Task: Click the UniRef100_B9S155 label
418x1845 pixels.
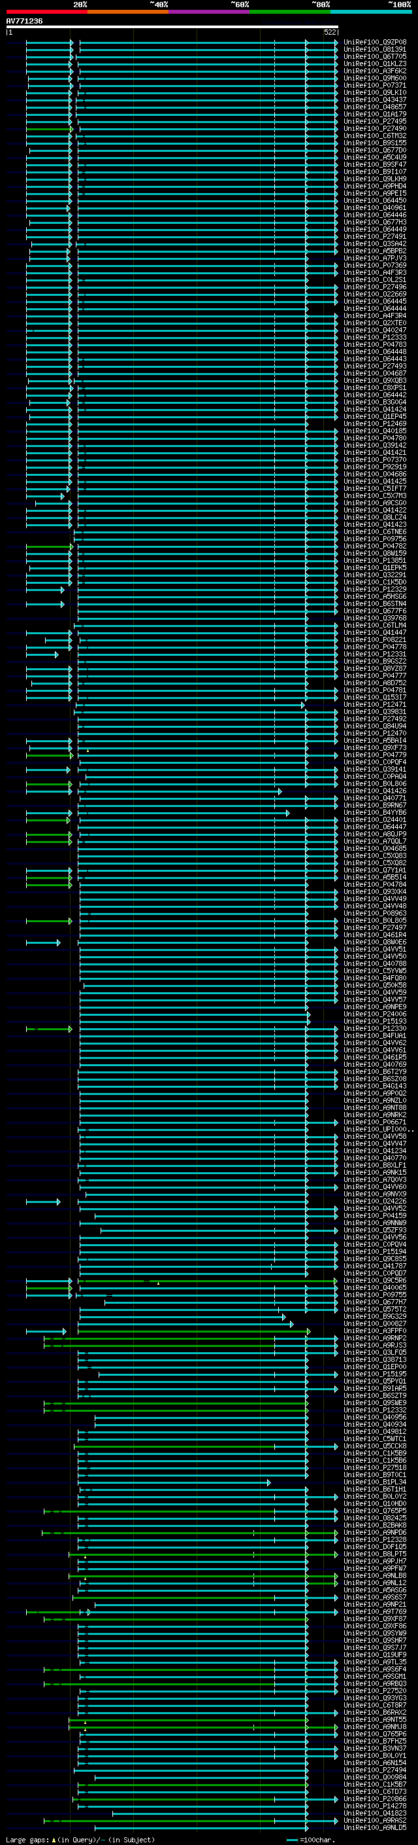Action: [375, 143]
